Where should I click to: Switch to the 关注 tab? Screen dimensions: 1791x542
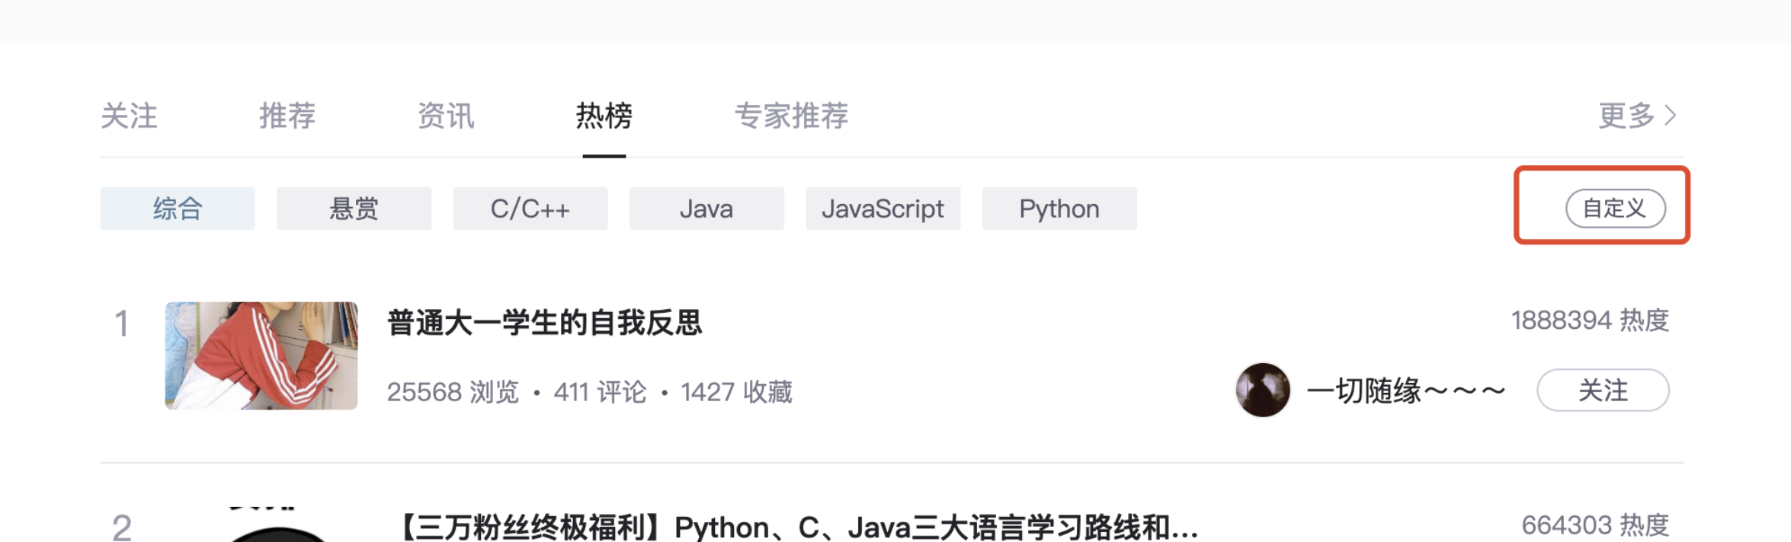tap(129, 116)
